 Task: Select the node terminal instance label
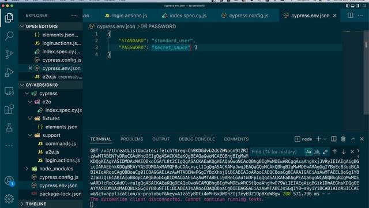307,139
